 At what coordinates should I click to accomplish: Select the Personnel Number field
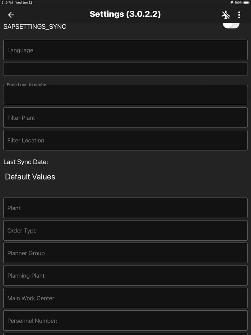[x=126, y=320]
